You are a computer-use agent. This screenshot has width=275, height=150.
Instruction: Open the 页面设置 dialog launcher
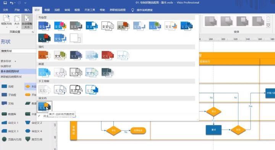(32, 32)
